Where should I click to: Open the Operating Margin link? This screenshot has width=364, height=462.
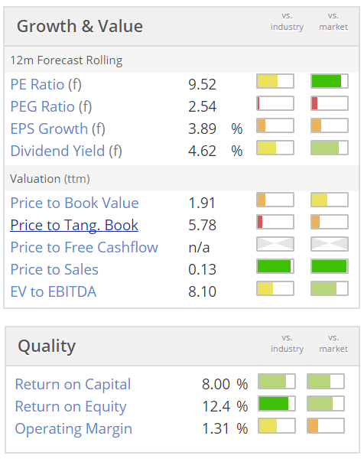(x=73, y=428)
